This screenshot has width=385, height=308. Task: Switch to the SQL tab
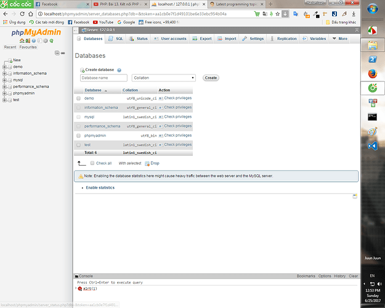coord(116,38)
